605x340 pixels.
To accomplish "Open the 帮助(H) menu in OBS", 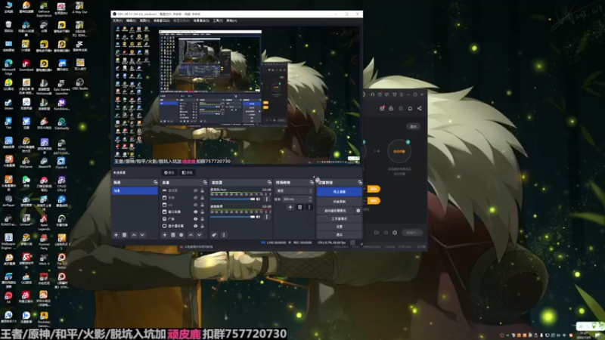I will pos(231,20).
